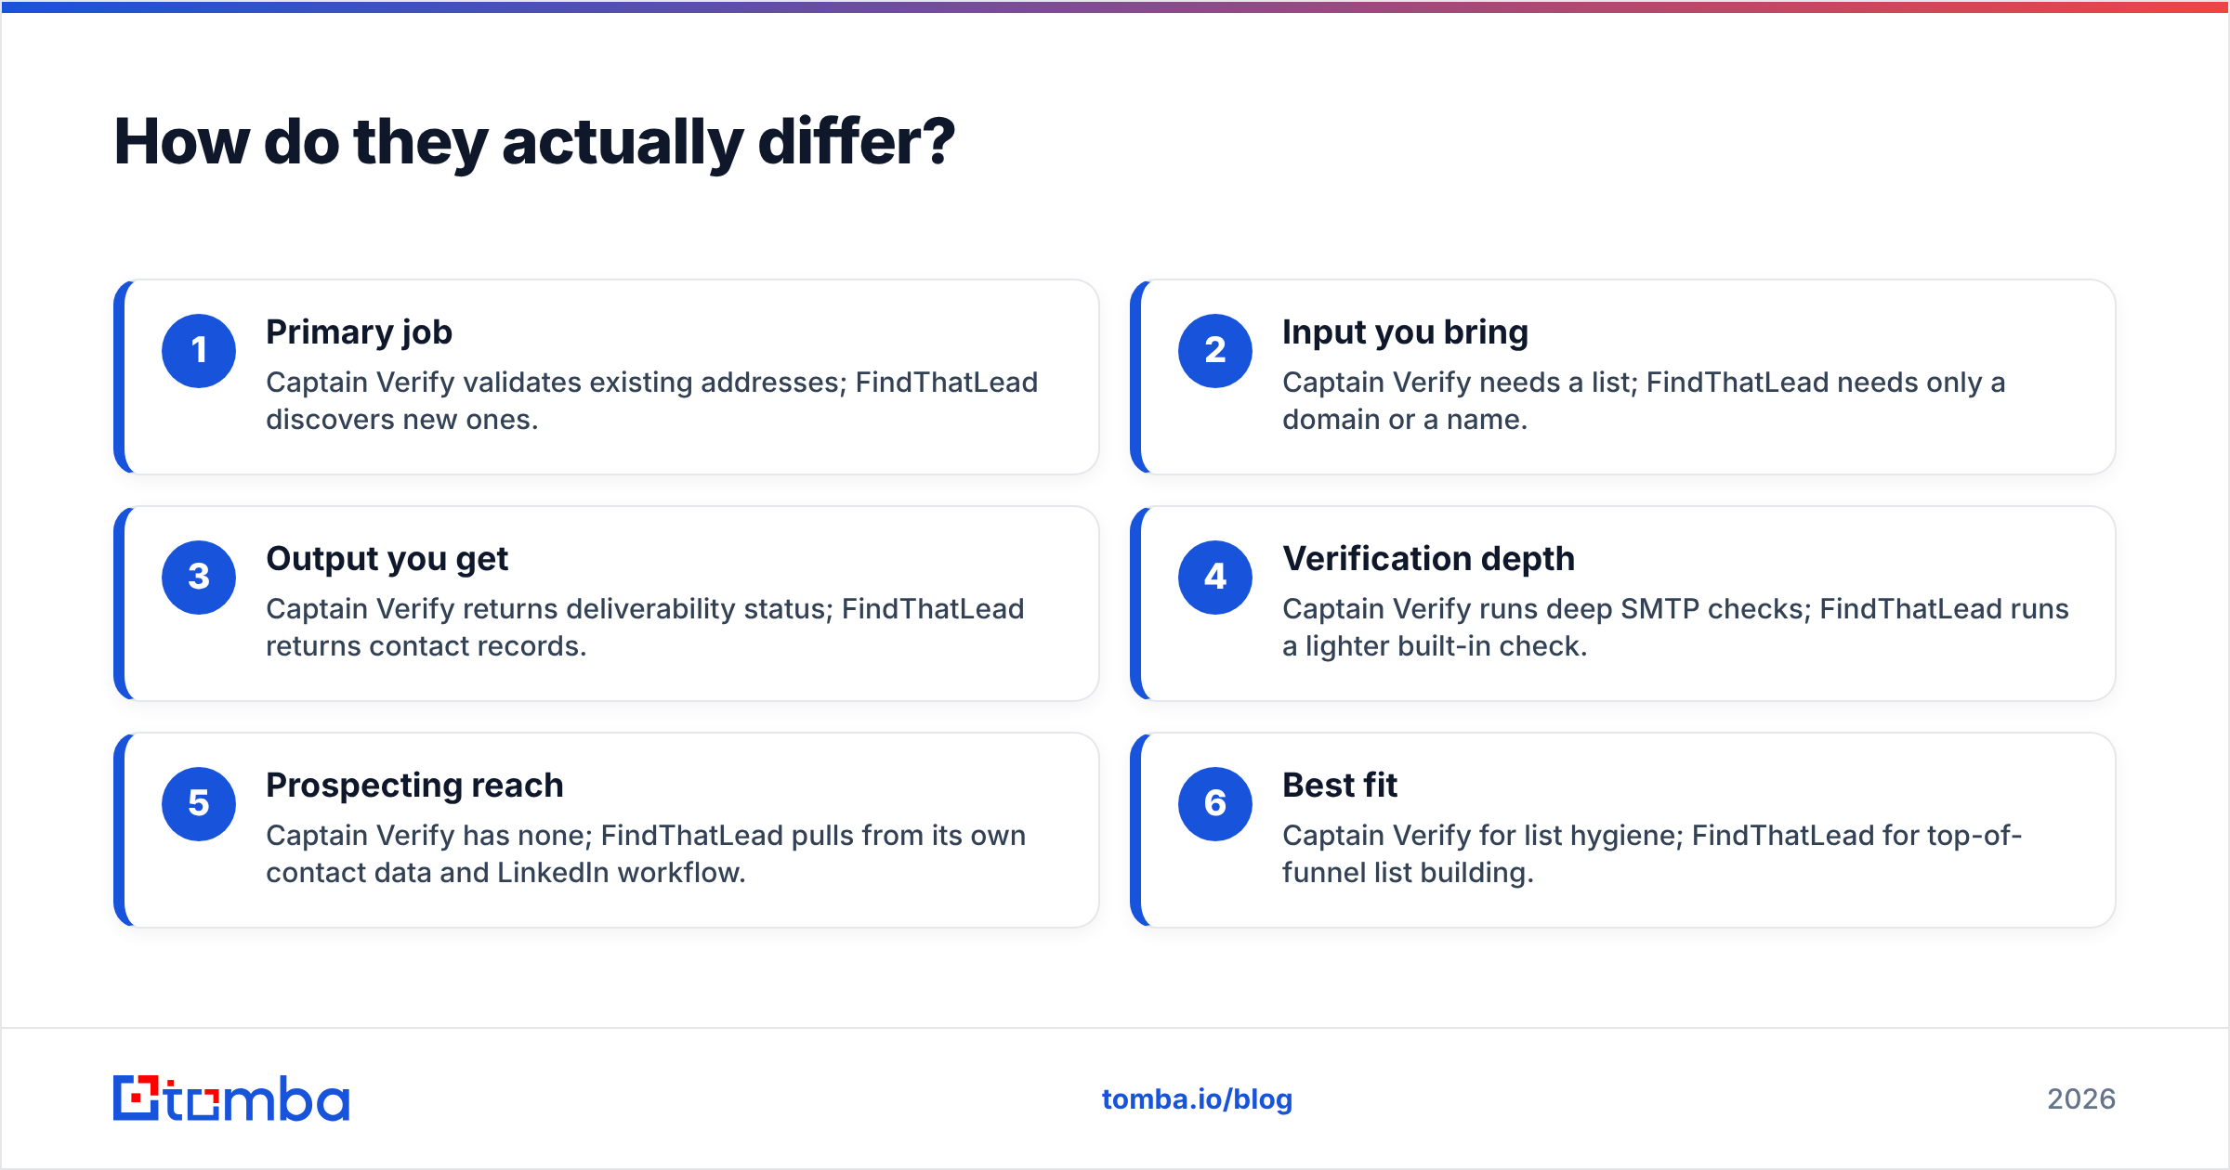The height and width of the screenshot is (1170, 2230).
Task: Click the 'How do they actually differ?' title
Action: 534,142
